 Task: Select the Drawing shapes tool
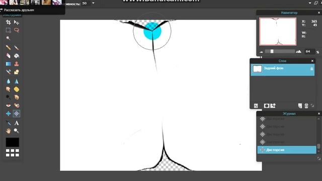click(17, 72)
